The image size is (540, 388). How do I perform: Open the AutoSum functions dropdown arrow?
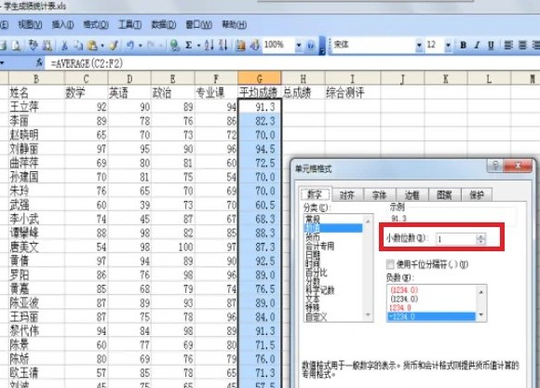click(198, 46)
